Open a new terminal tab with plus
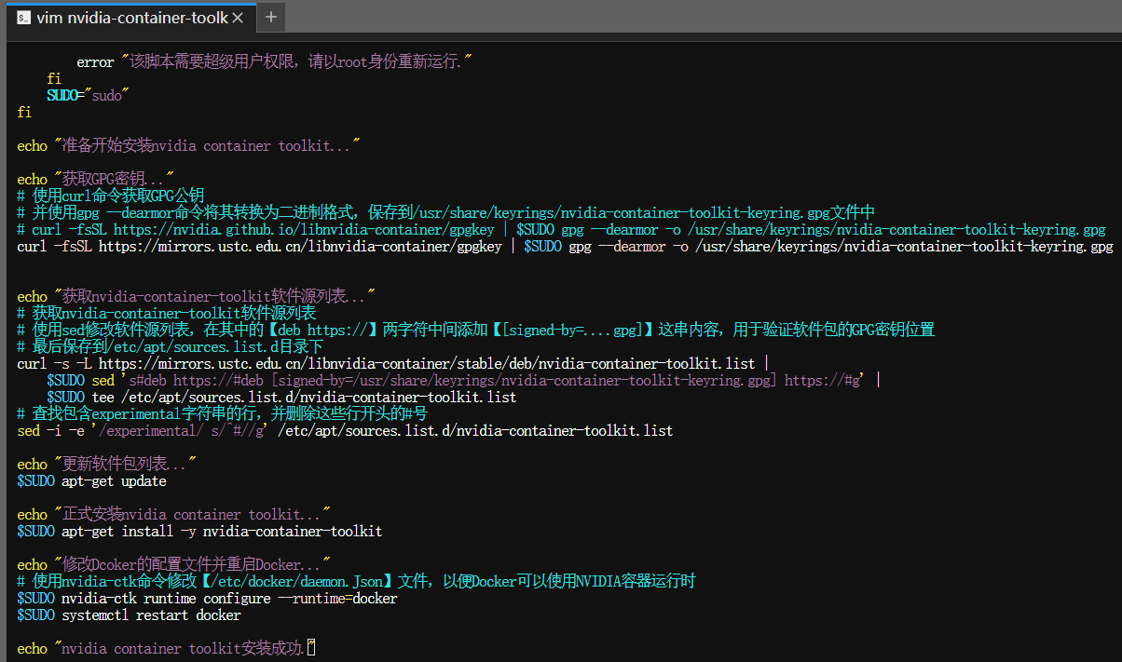Screen dimensions: 1122x662 pos(271,17)
